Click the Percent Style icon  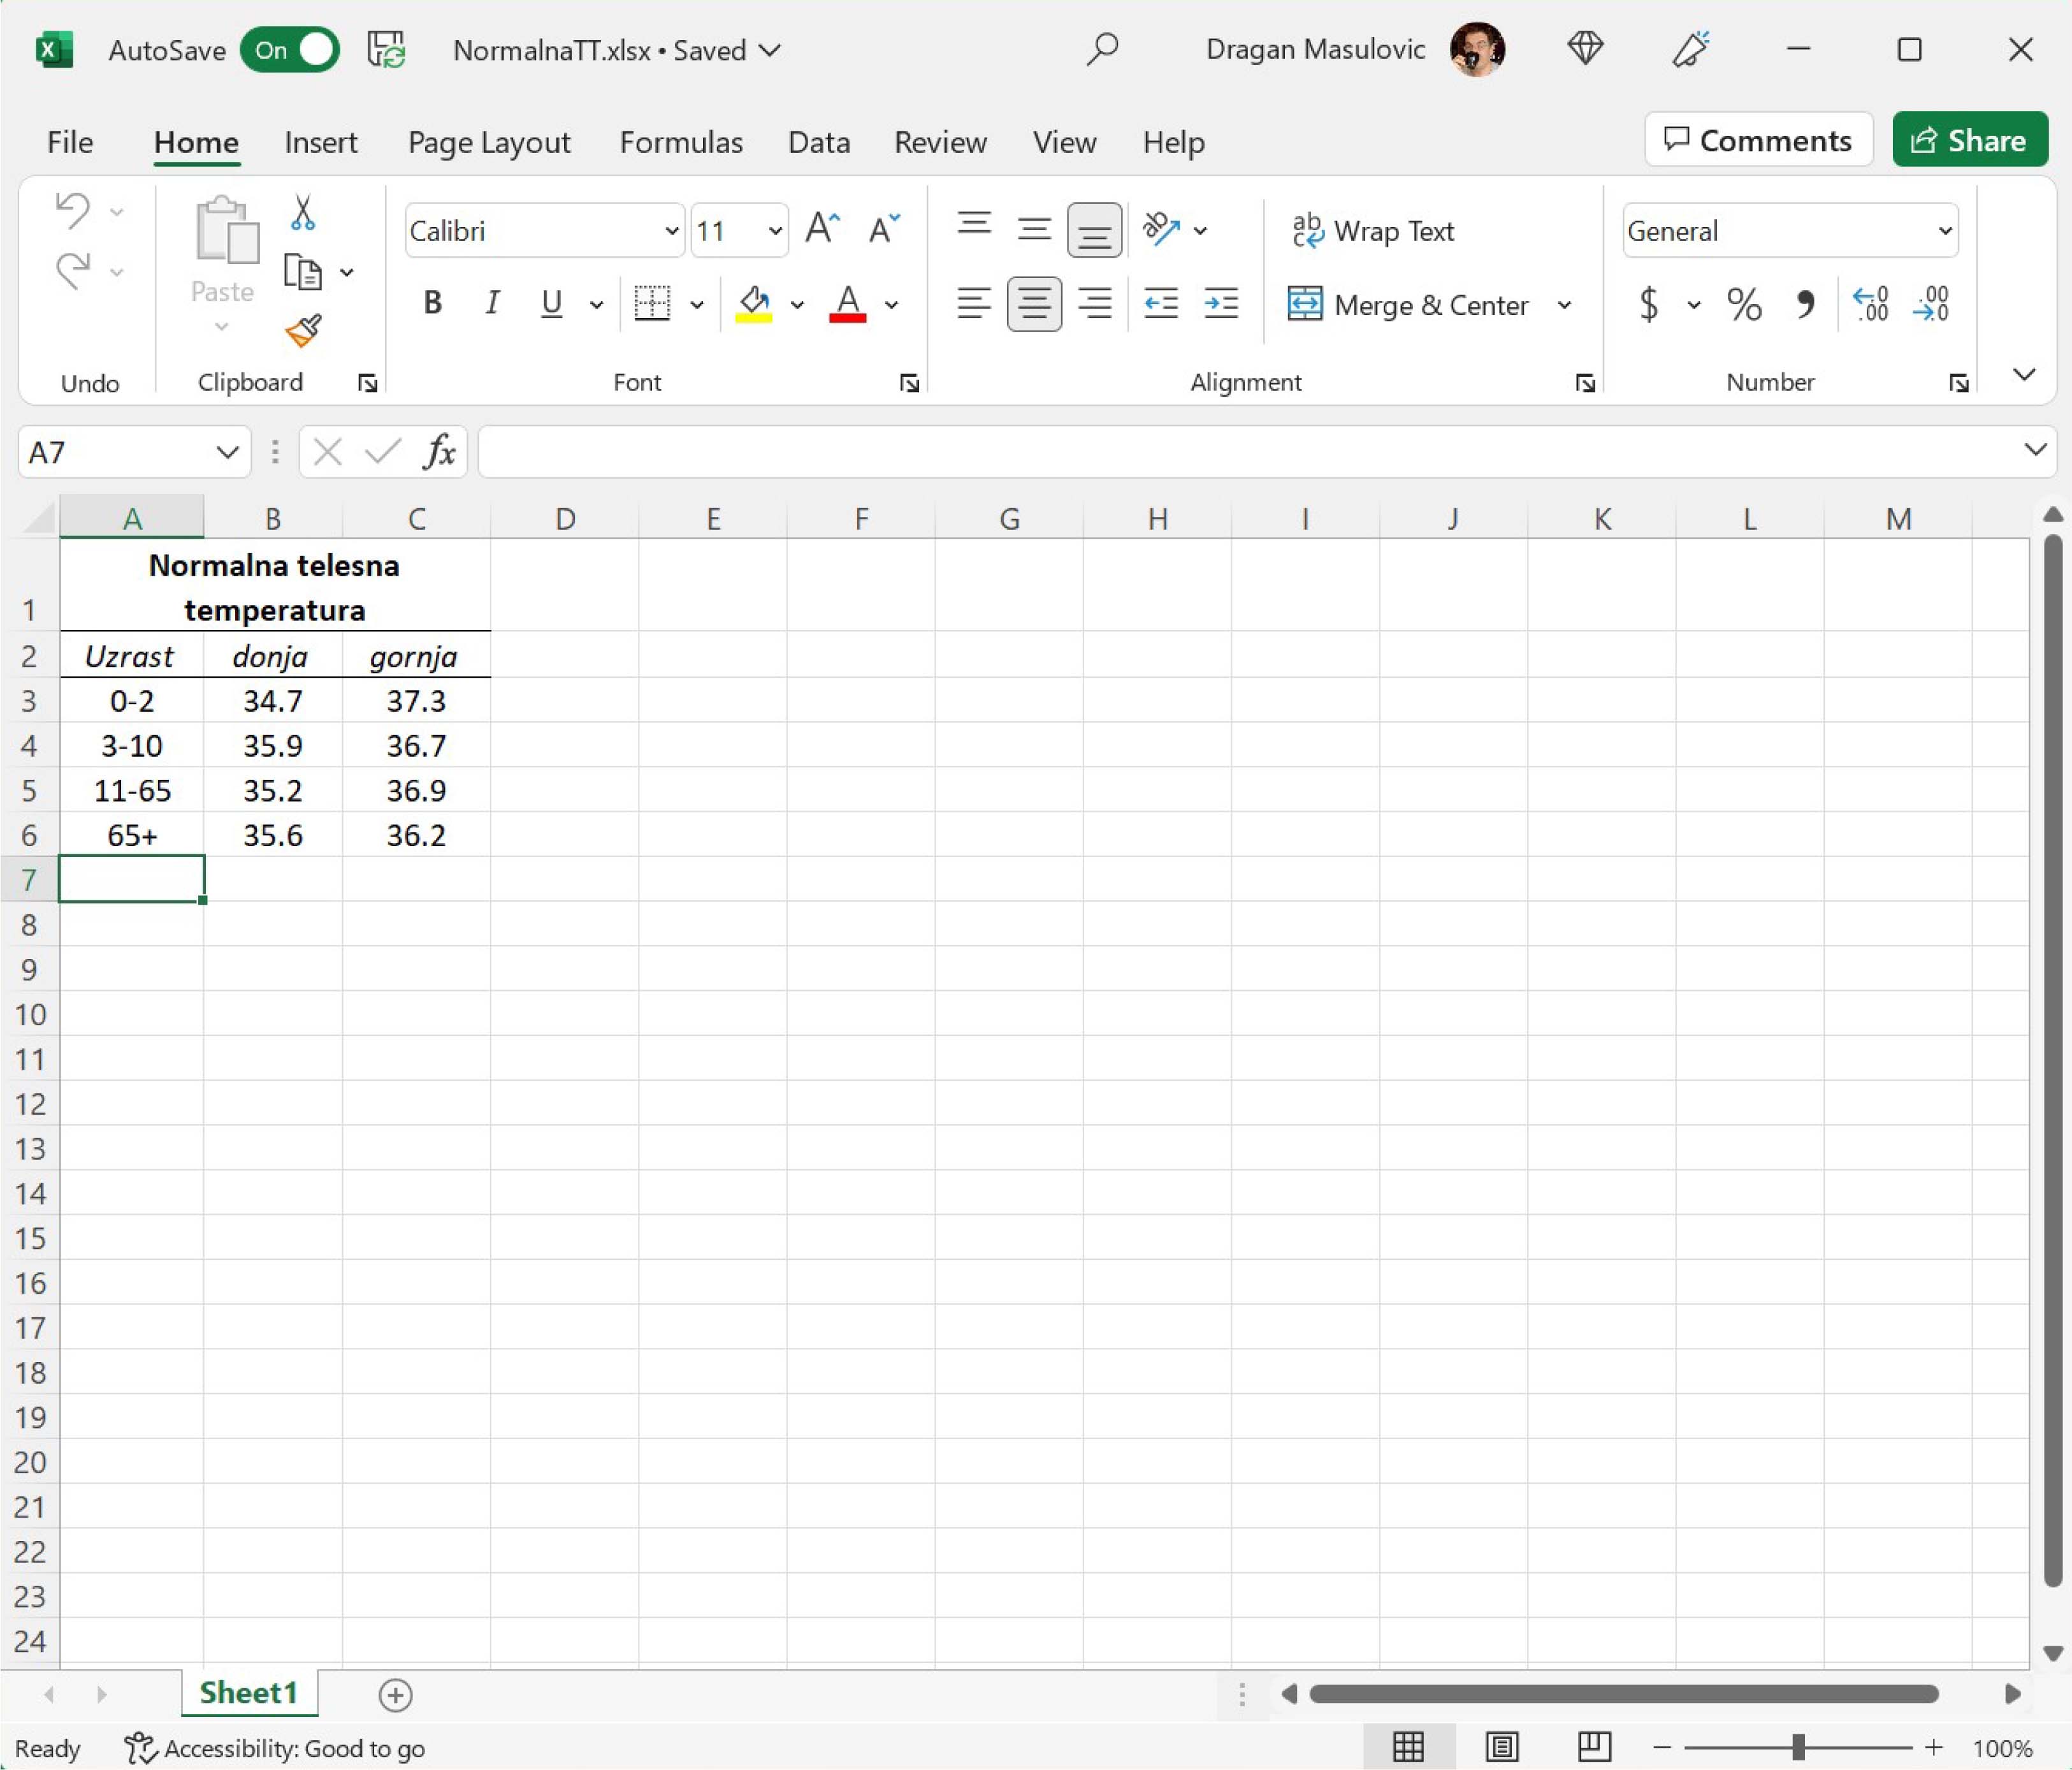tap(1743, 303)
